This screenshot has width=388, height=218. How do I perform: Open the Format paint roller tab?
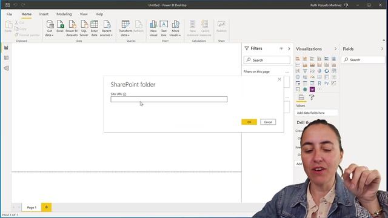pyautogui.click(x=312, y=97)
